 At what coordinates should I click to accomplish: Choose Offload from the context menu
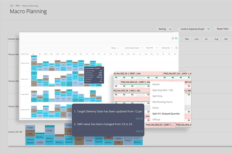(x=156, y=119)
